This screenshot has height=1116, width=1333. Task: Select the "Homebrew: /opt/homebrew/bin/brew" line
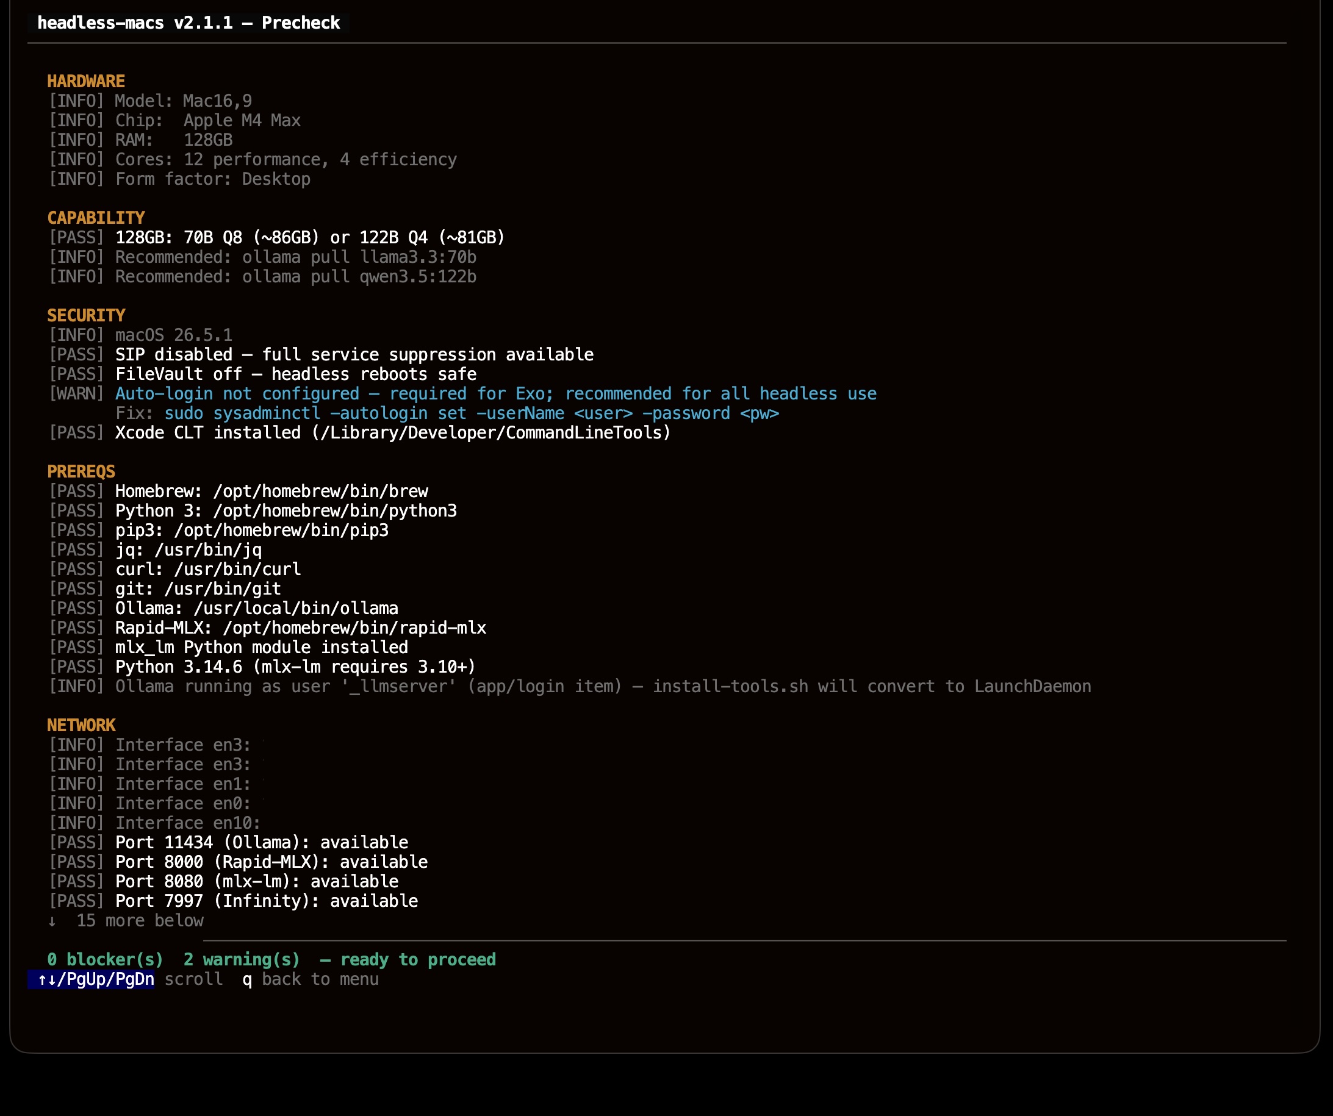238,491
